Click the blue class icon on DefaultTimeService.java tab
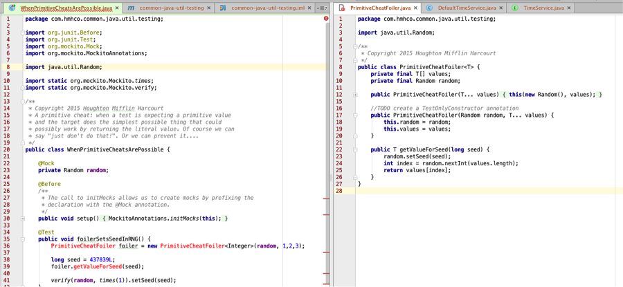The image size is (623, 287). (x=429, y=8)
